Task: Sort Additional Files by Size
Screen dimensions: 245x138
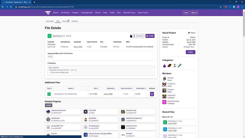Action: coord(96,88)
